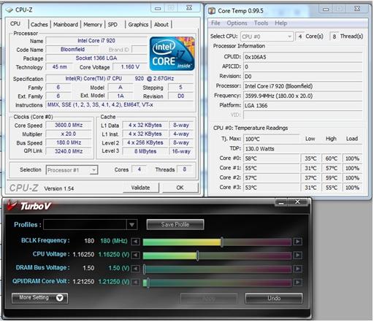This screenshot has width=374, height=322.
Task: Click the Core #0 58°C temperature reading
Action: pyautogui.click(x=272, y=158)
